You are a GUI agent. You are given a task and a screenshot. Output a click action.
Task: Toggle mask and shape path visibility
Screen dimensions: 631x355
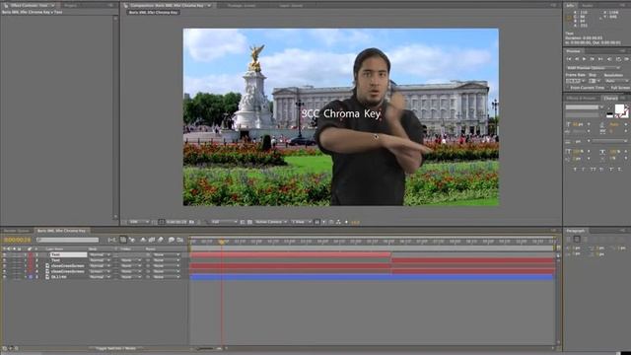(x=162, y=222)
